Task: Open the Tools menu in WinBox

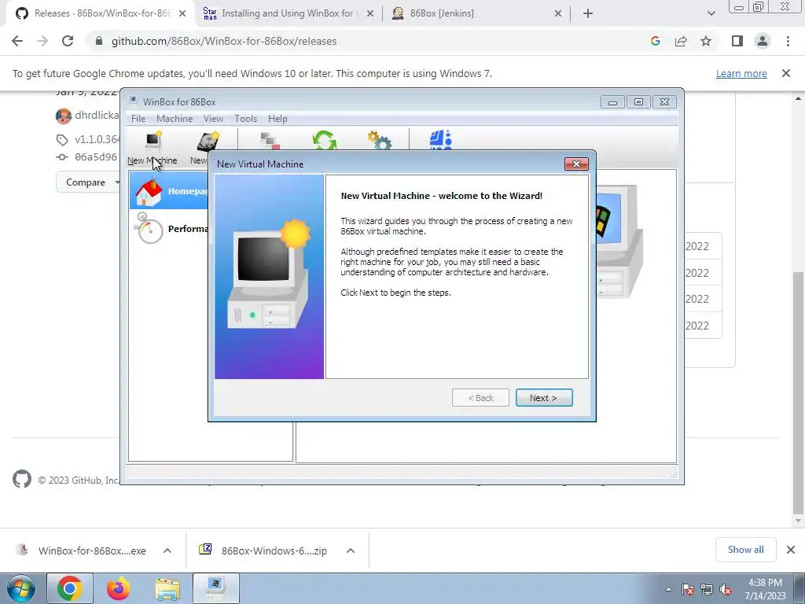Action: click(x=245, y=119)
